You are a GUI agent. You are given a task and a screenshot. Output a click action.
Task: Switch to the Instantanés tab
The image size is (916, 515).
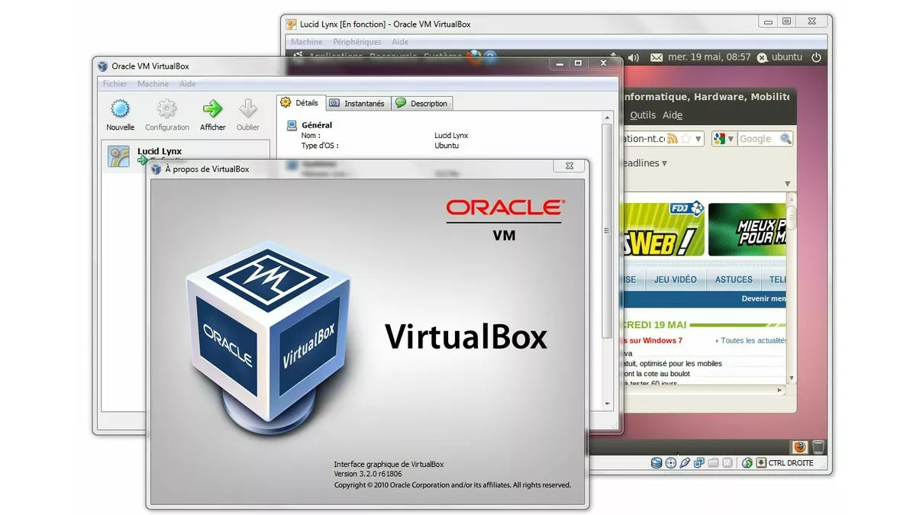[358, 103]
